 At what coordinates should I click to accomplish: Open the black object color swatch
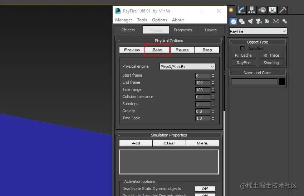(282, 82)
